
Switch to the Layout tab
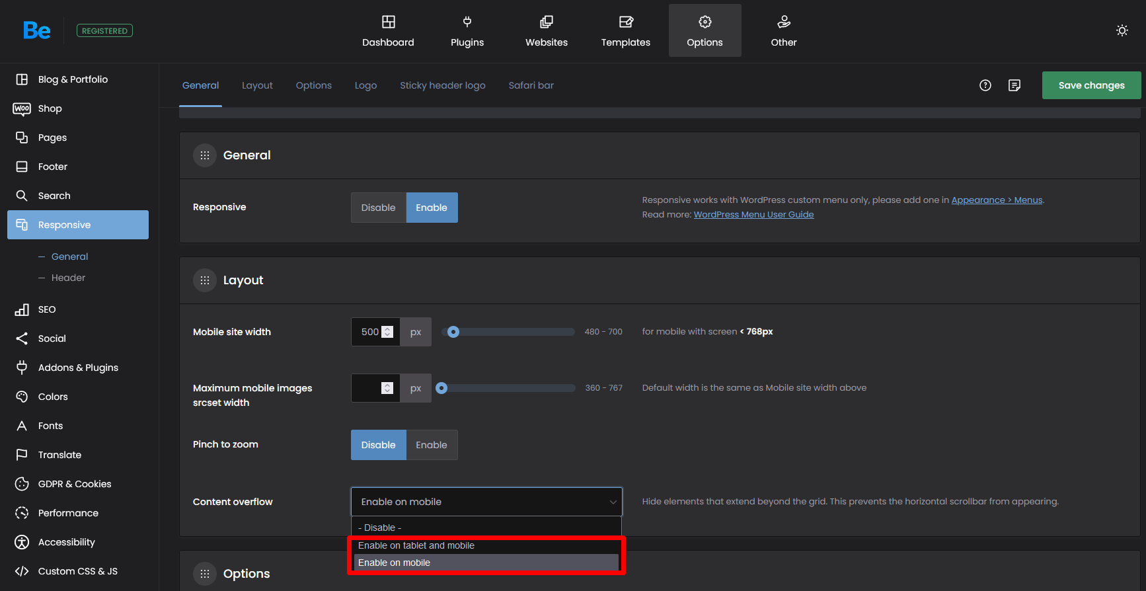tap(257, 85)
